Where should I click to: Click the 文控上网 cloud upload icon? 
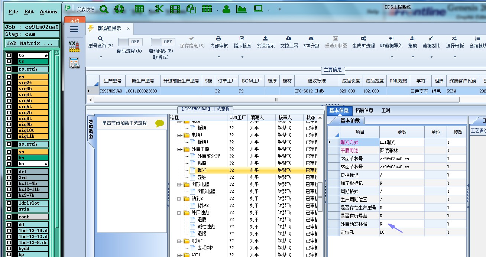point(289,38)
